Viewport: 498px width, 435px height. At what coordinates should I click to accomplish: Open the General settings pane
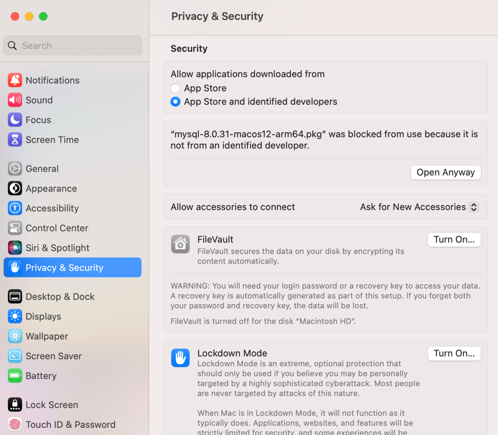pos(42,168)
